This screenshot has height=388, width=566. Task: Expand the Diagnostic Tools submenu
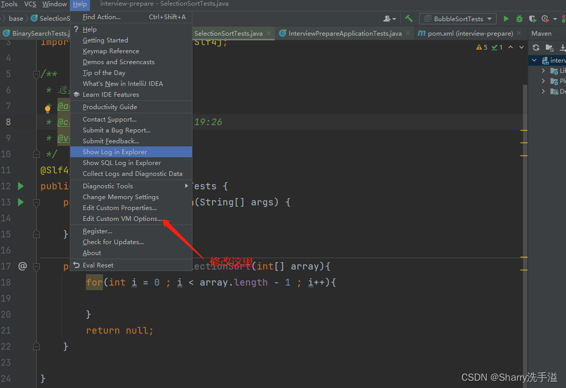point(131,186)
